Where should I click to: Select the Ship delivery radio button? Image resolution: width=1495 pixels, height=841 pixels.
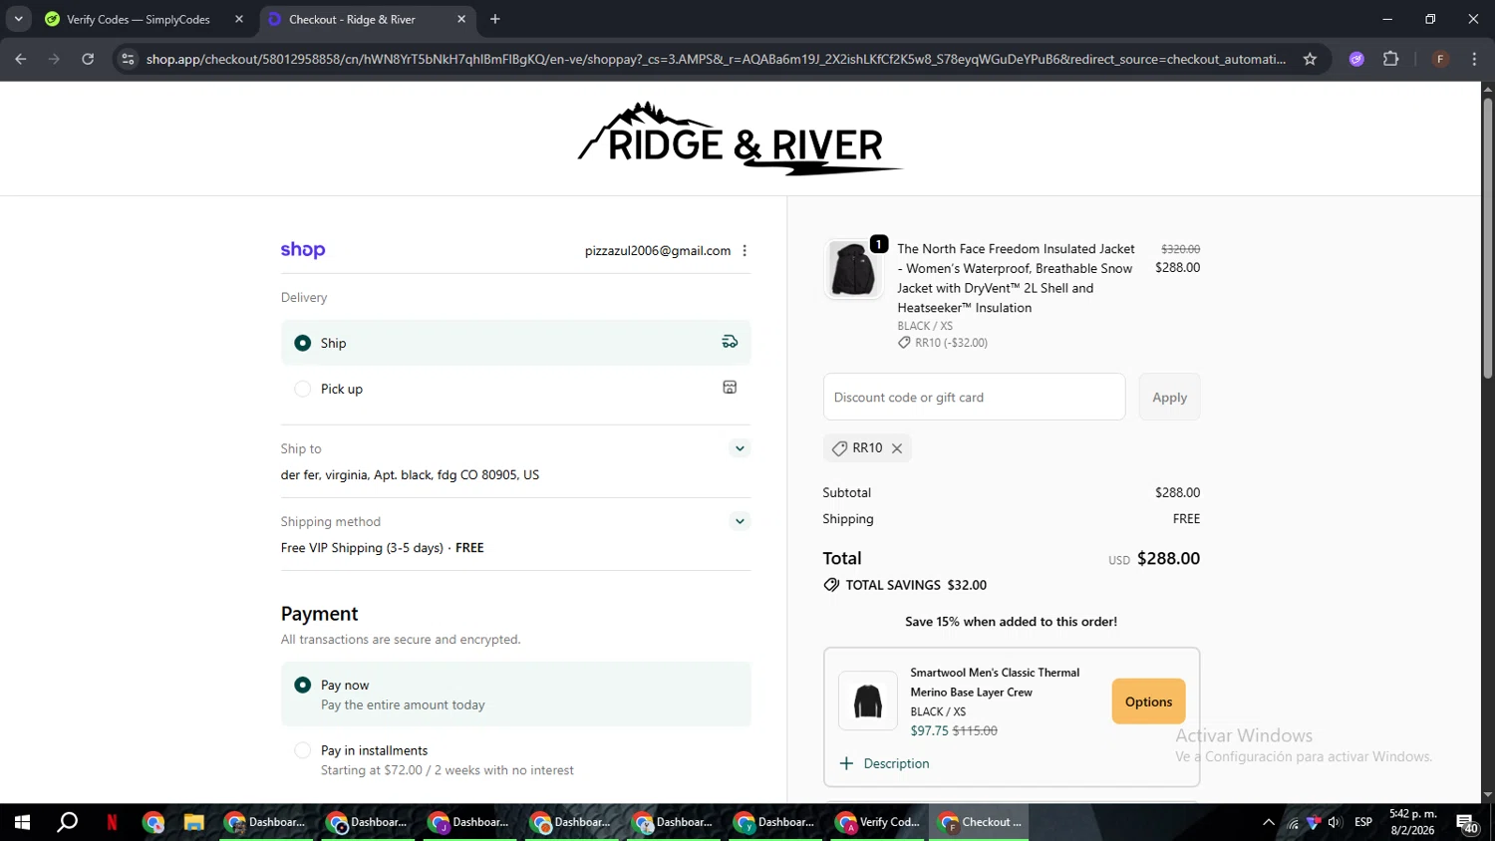303,343
